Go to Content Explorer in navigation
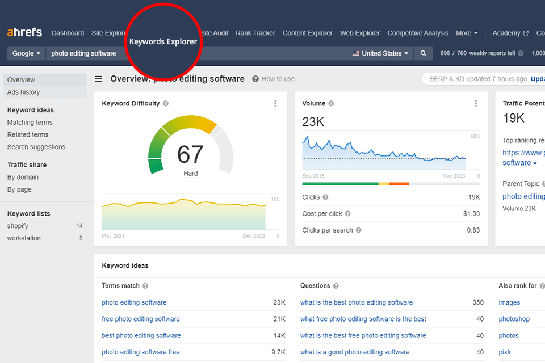 coord(308,33)
